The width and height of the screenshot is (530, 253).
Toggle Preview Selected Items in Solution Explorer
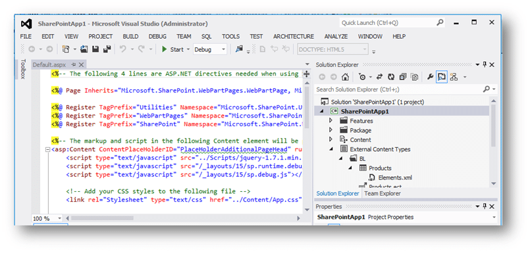coord(441,78)
